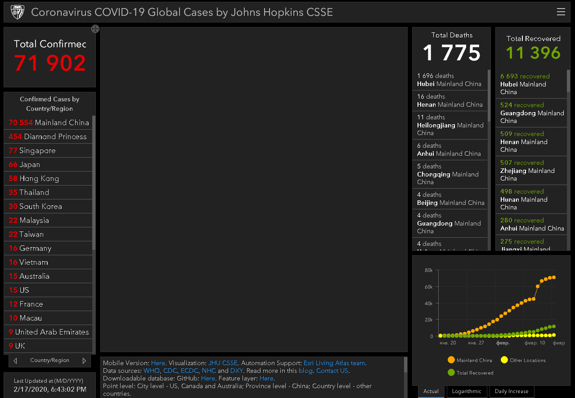Viewport: 575px width, 398px height.
Task: Click the Hunan 498 recovered entry
Action: 531,199
